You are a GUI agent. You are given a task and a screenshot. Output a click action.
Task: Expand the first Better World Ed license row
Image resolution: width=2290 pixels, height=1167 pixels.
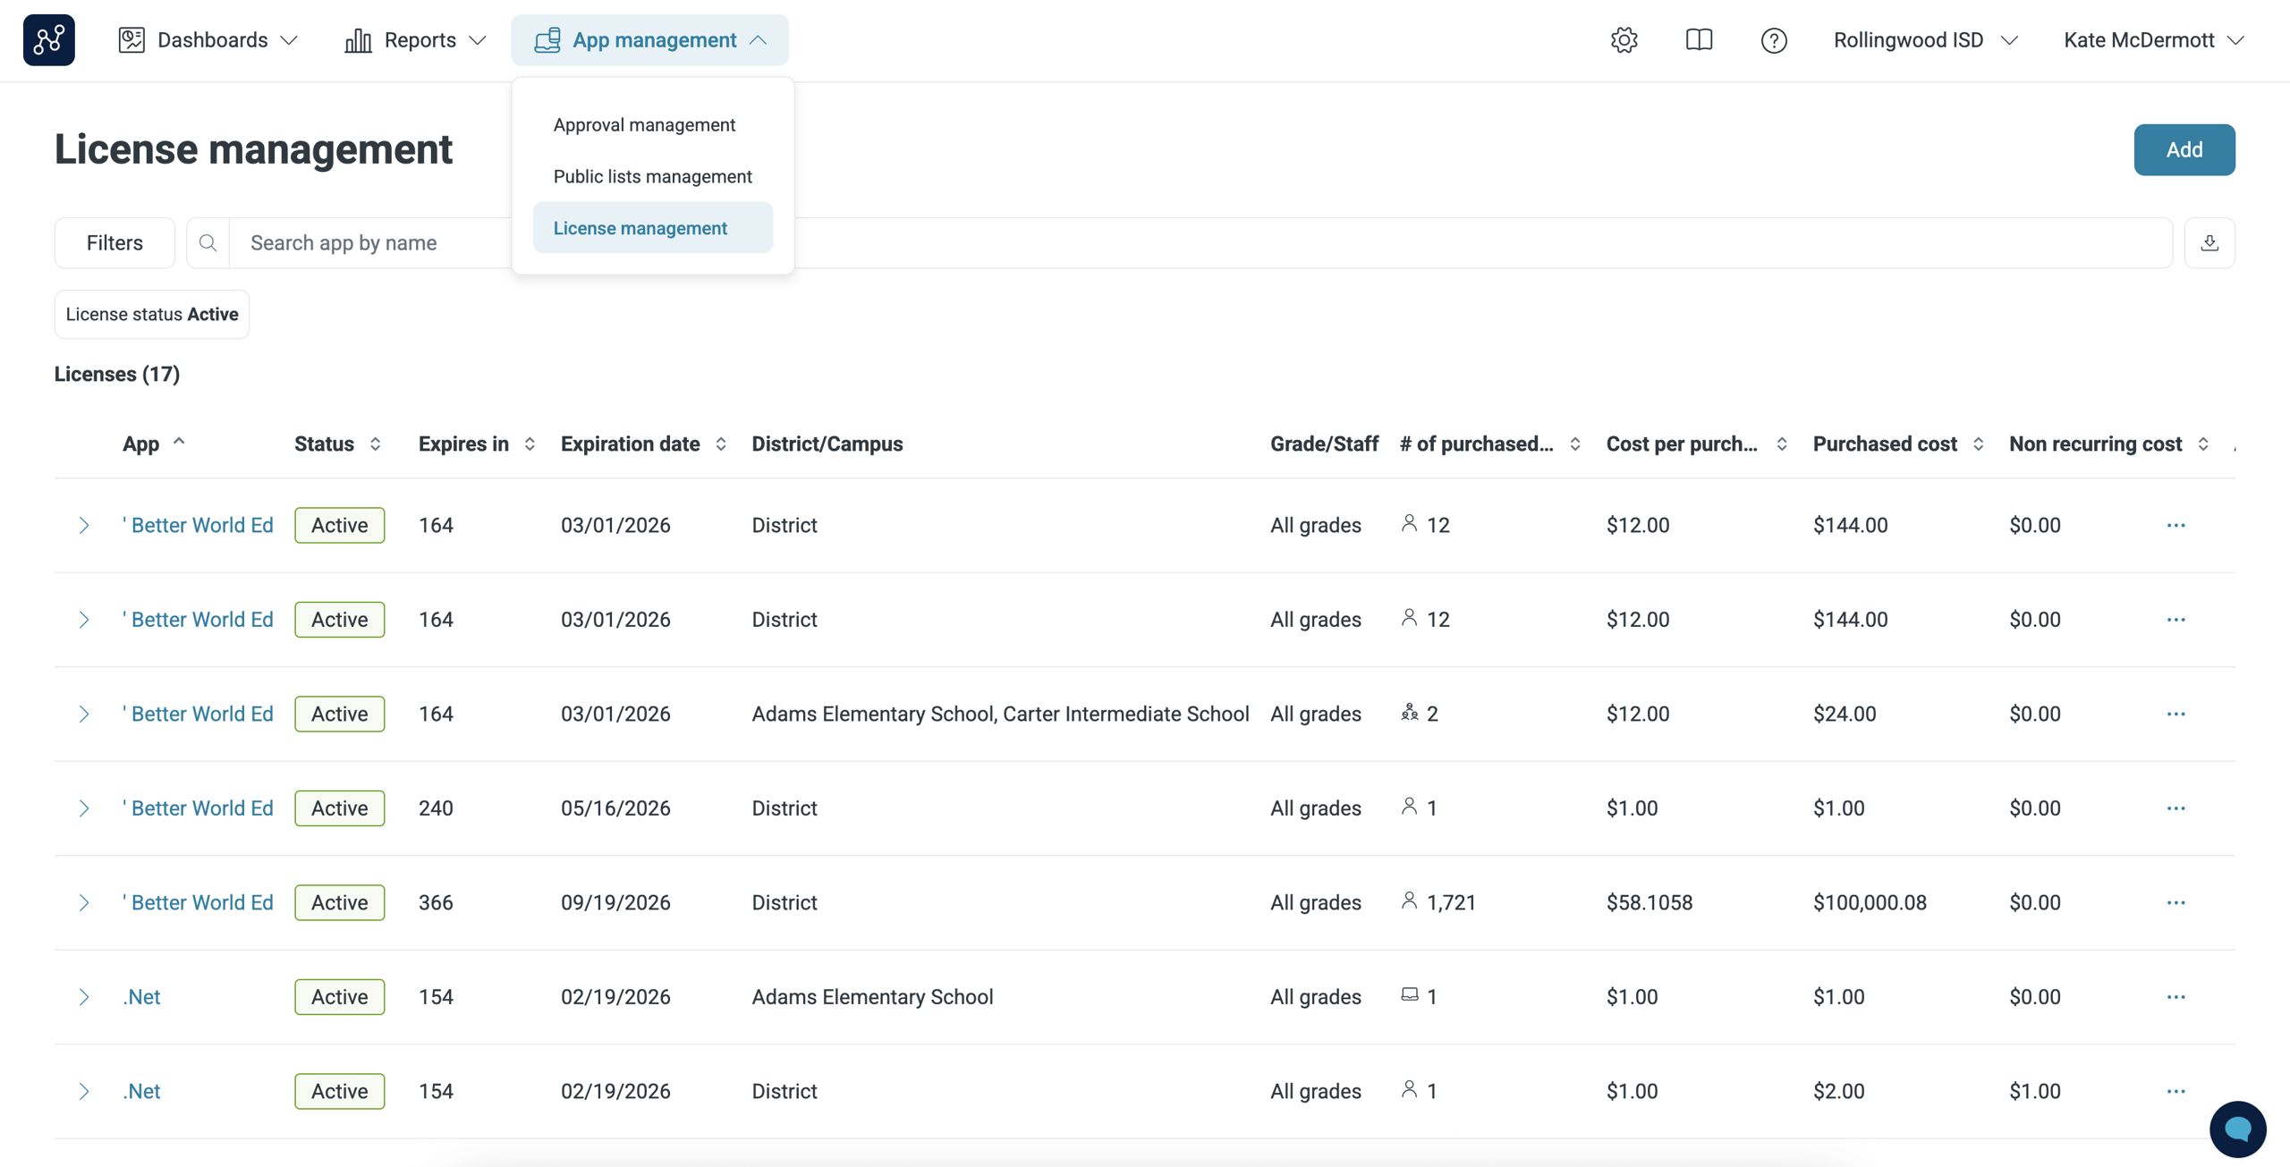pyautogui.click(x=85, y=525)
